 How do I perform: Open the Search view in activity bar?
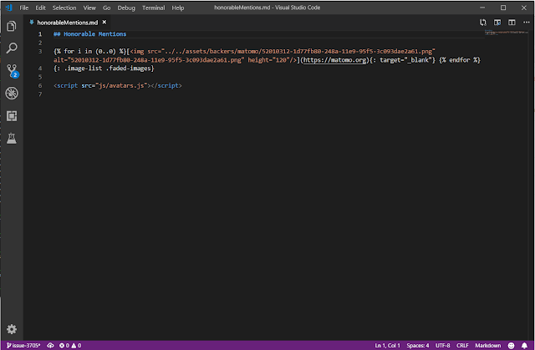click(x=12, y=48)
